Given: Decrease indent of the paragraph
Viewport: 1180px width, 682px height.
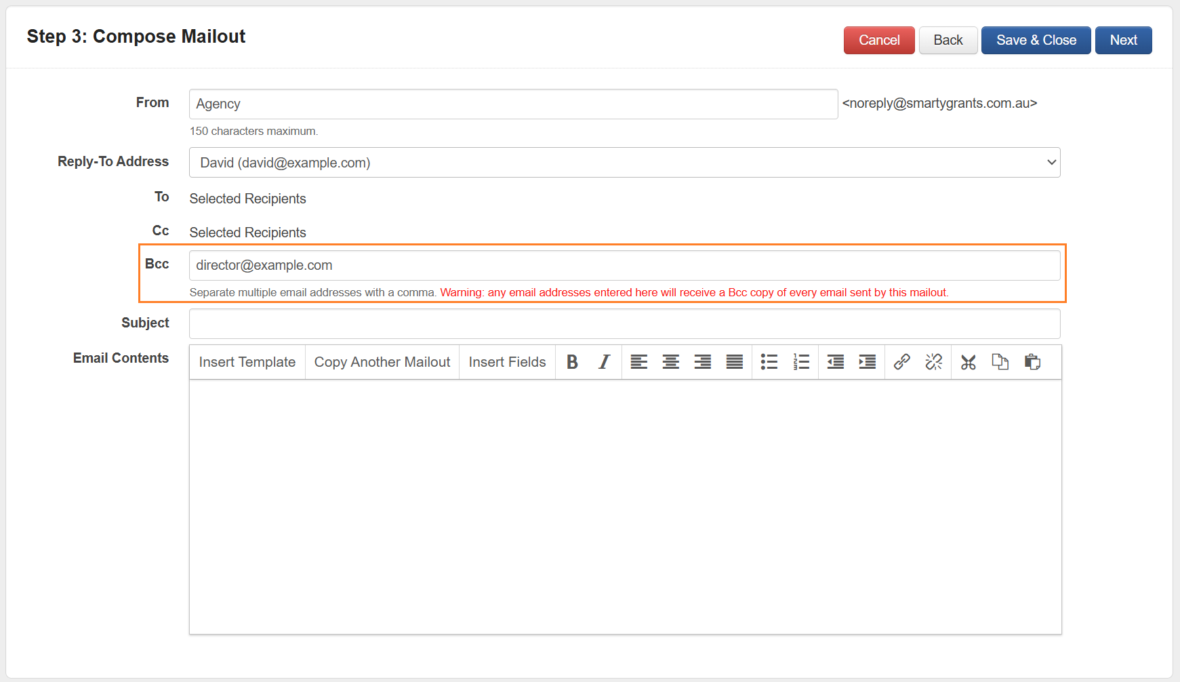Looking at the screenshot, I should pos(835,362).
